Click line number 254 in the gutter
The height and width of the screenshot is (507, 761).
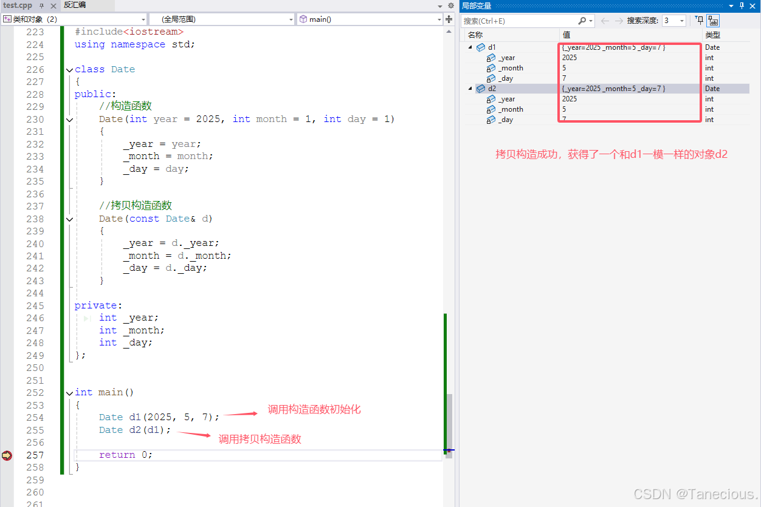[x=35, y=418]
